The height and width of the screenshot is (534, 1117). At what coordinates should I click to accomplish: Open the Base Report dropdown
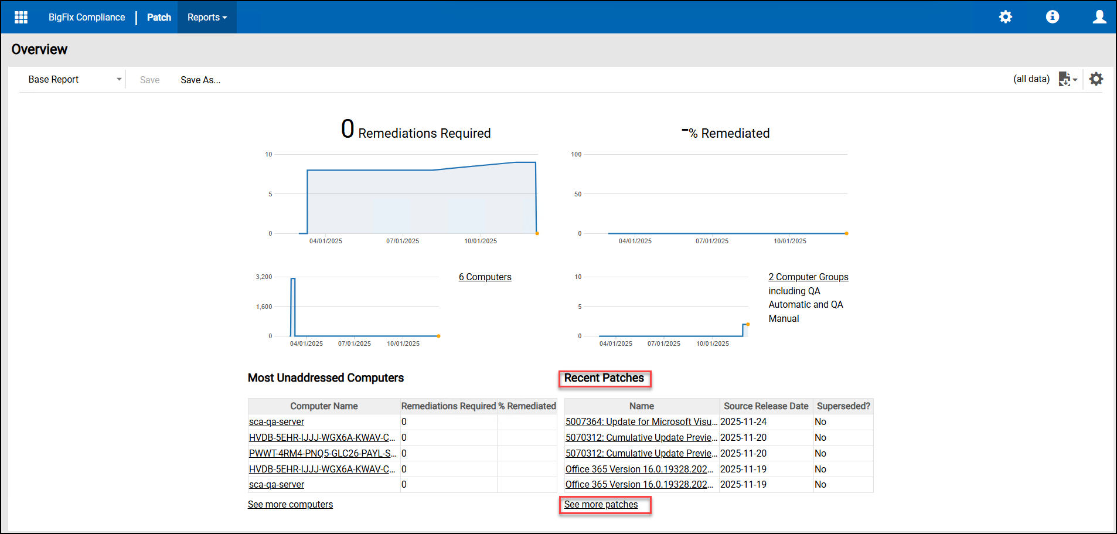click(x=74, y=80)
